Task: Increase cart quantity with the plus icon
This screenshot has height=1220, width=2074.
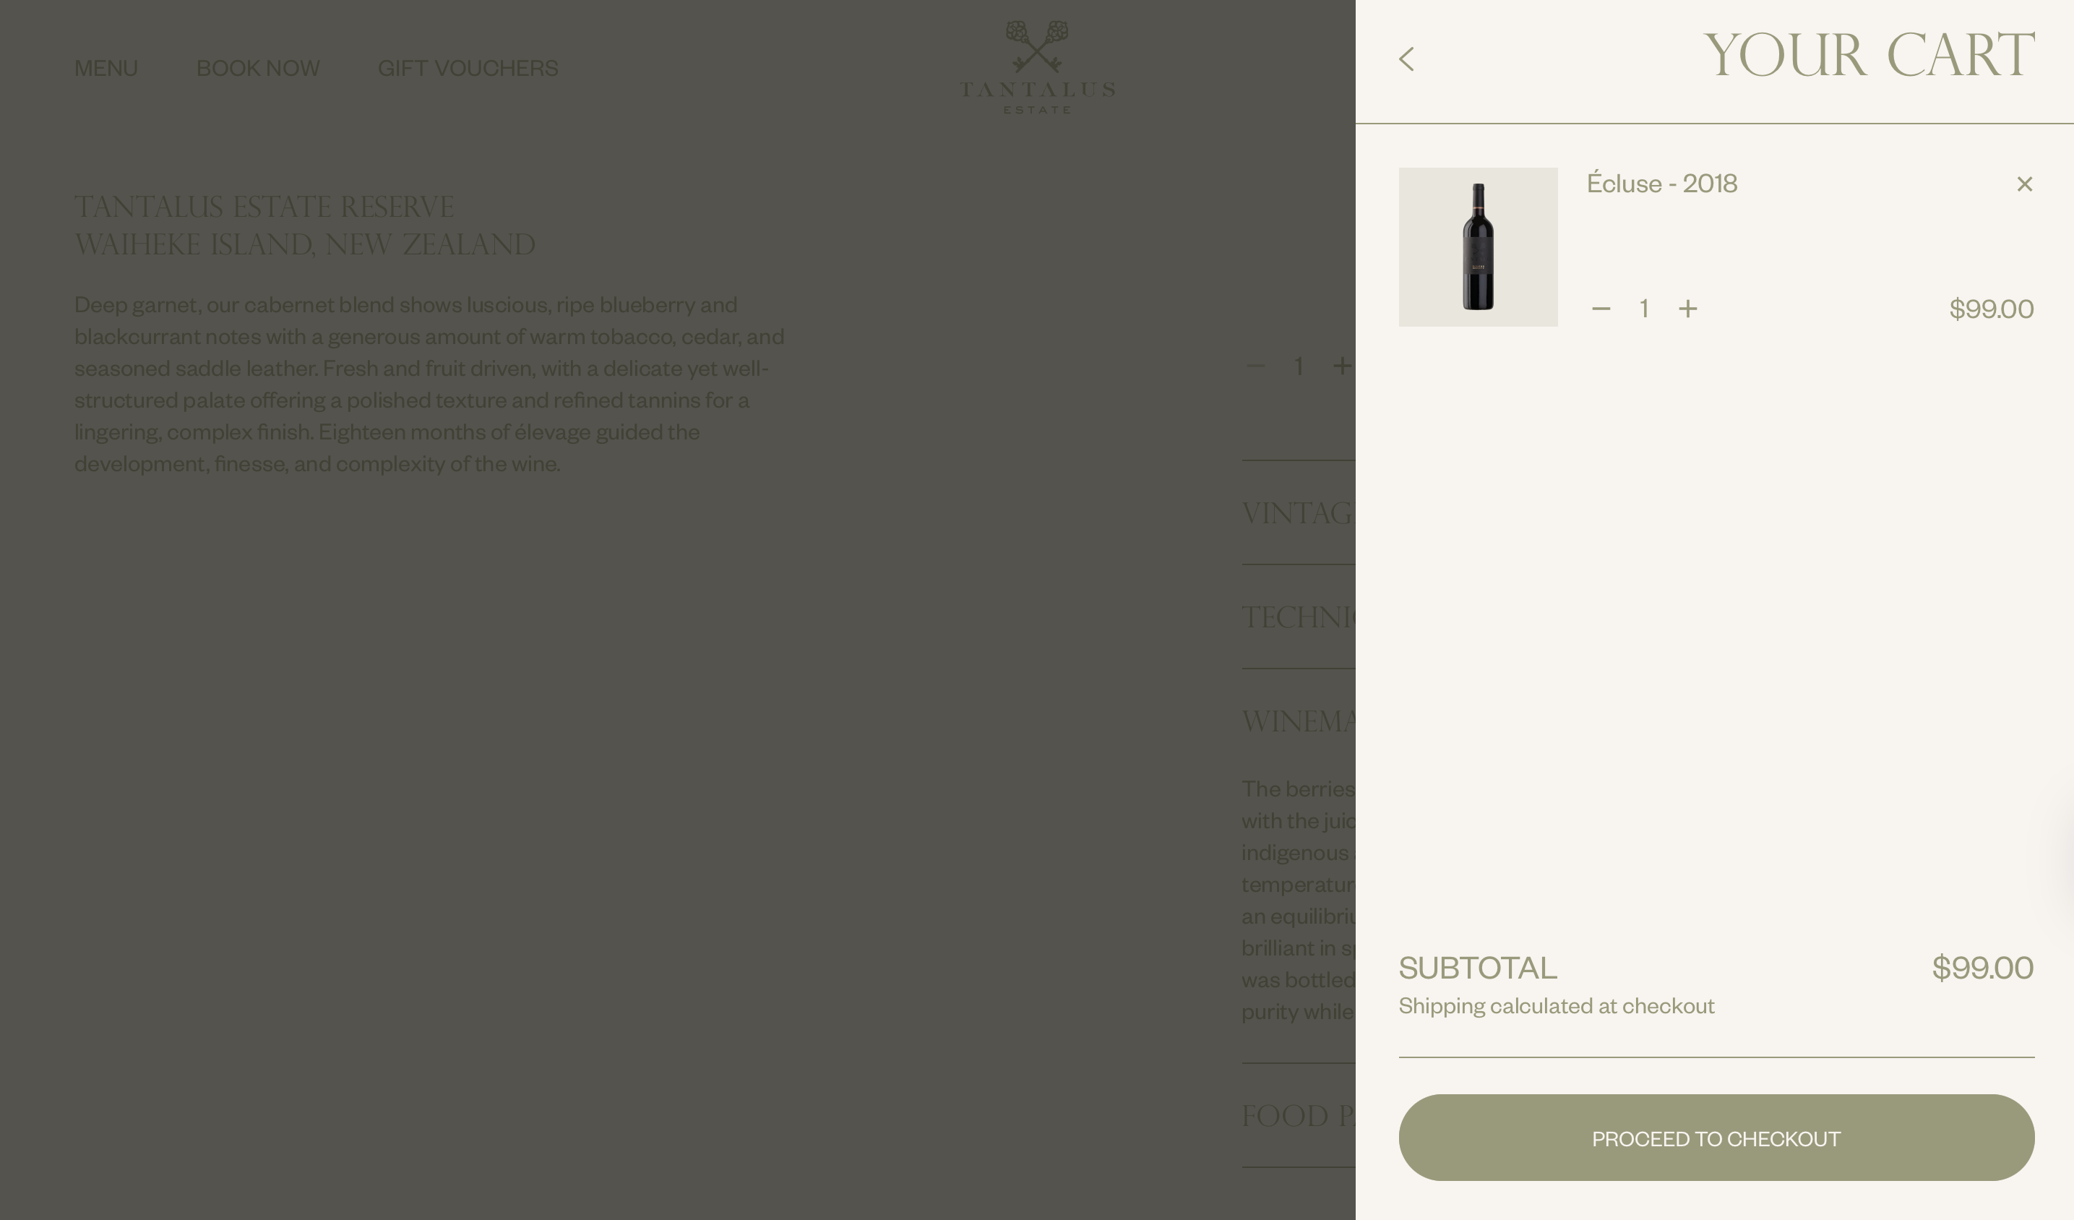Action: tap(1687, 309)
